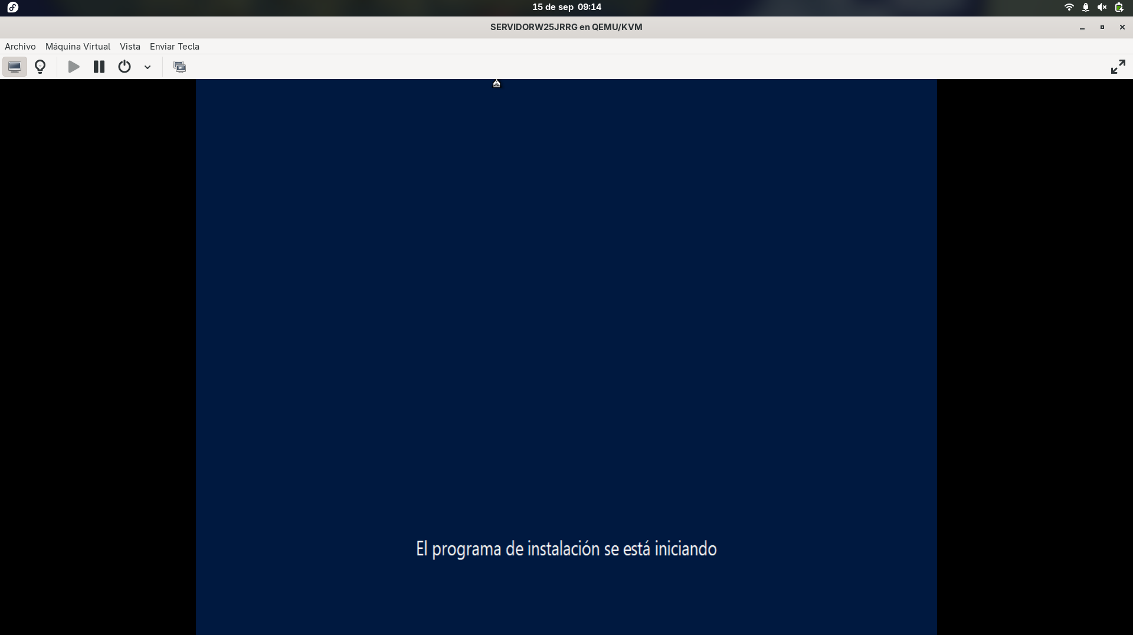Open the Máquina Virtual menu

tap(78, 46)
